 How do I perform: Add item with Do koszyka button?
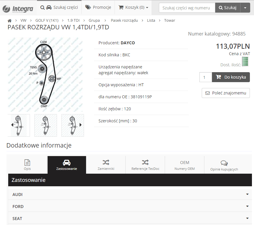pyautogui.click(x=231, y=77)
